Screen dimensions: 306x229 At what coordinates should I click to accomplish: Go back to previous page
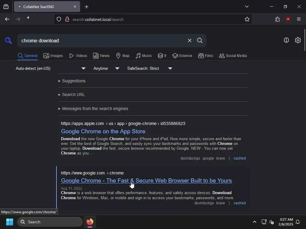[x=7, y=19]
